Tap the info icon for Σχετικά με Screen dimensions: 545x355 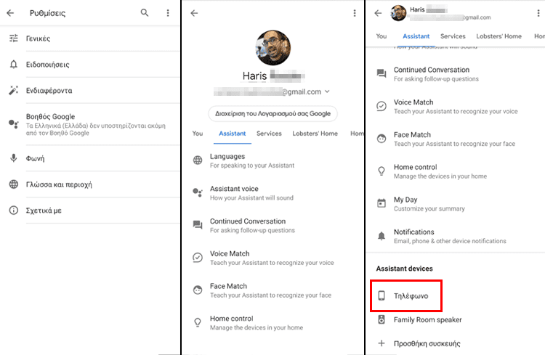click(x=14, y=210)
